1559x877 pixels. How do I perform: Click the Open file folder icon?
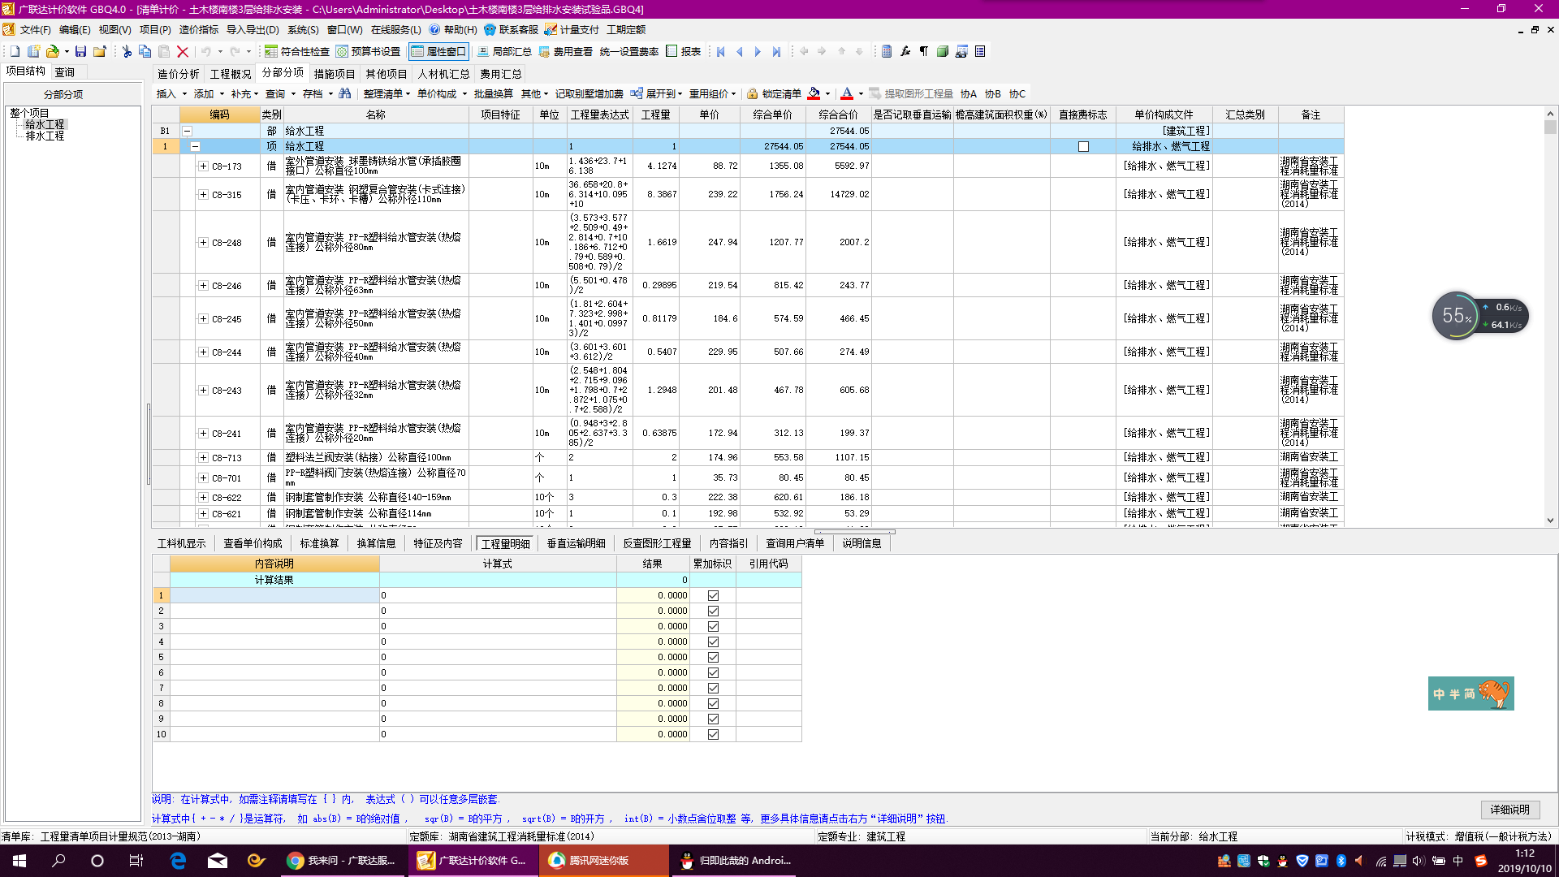pos(53,51)
